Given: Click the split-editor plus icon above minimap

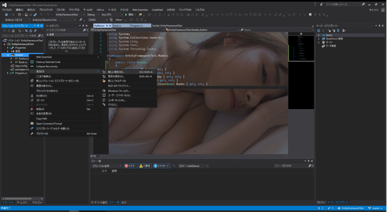Looking at the screenshot, I should click(301, 33).
